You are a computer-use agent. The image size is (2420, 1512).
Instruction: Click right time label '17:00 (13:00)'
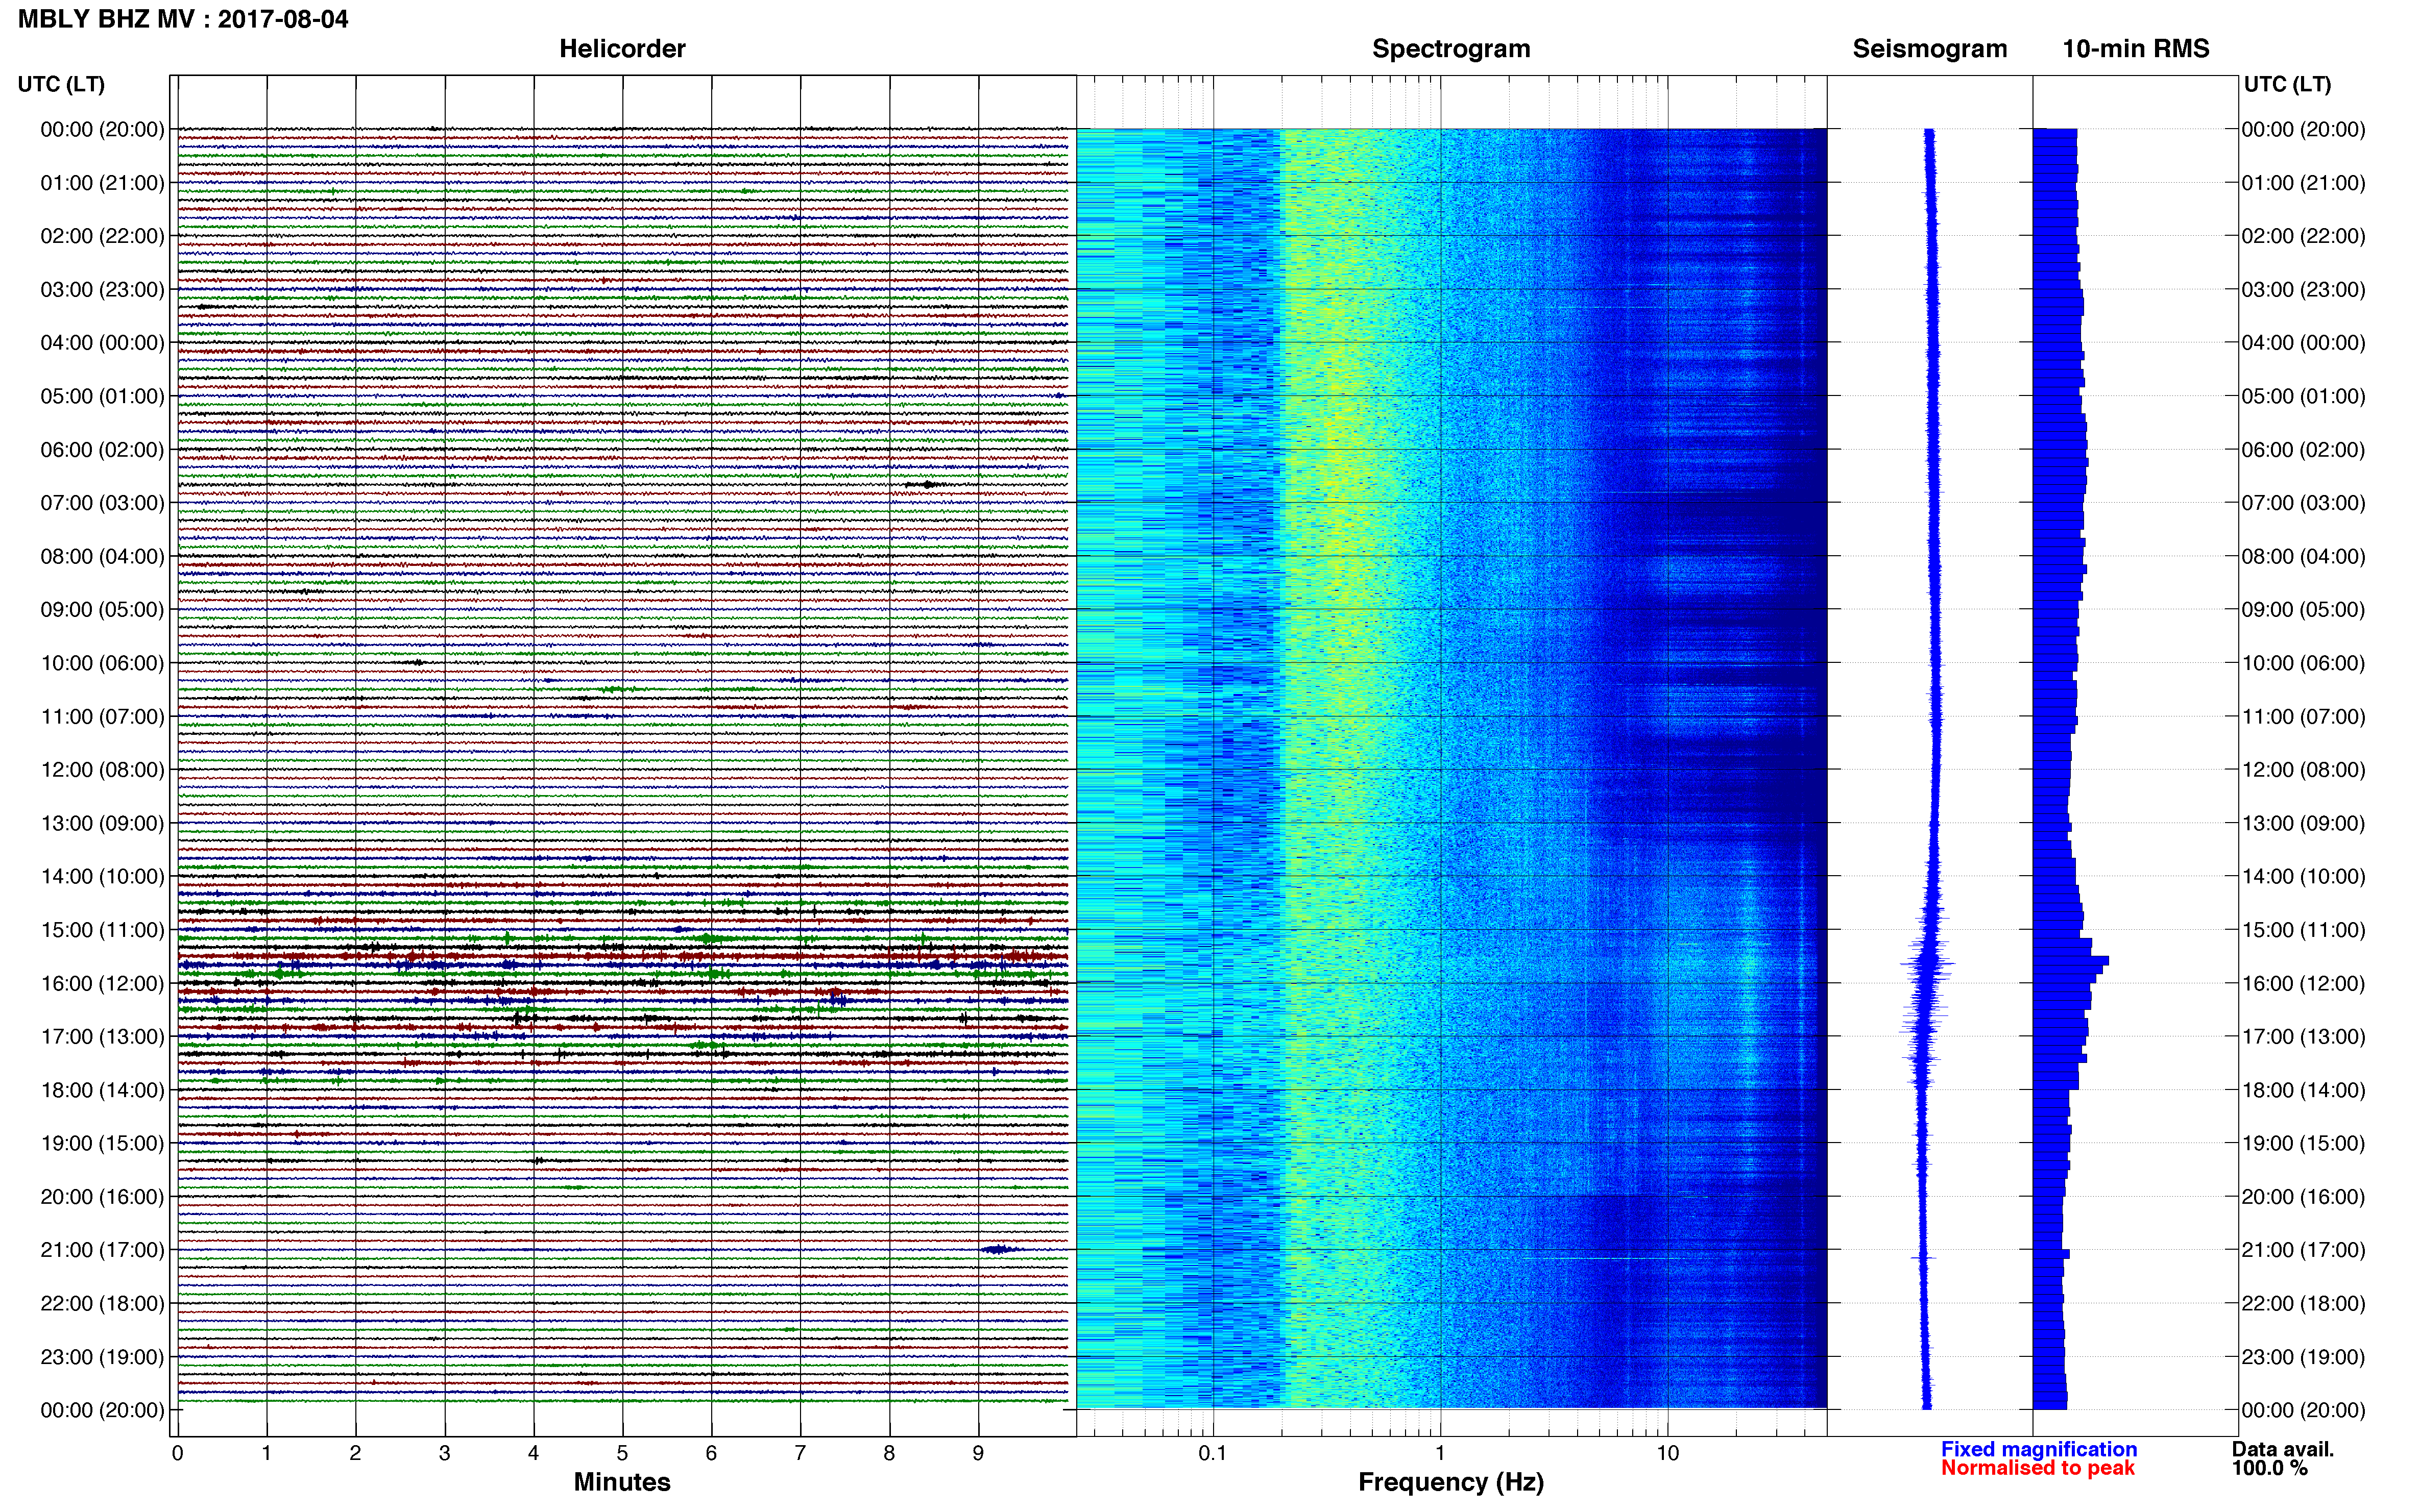[x=2303, y=1037]
